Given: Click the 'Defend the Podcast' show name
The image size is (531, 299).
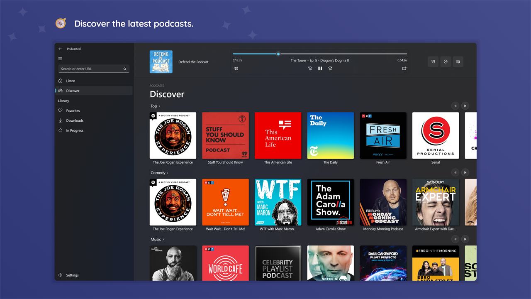Looking at the screenshot, I should (x=193, y=62).
